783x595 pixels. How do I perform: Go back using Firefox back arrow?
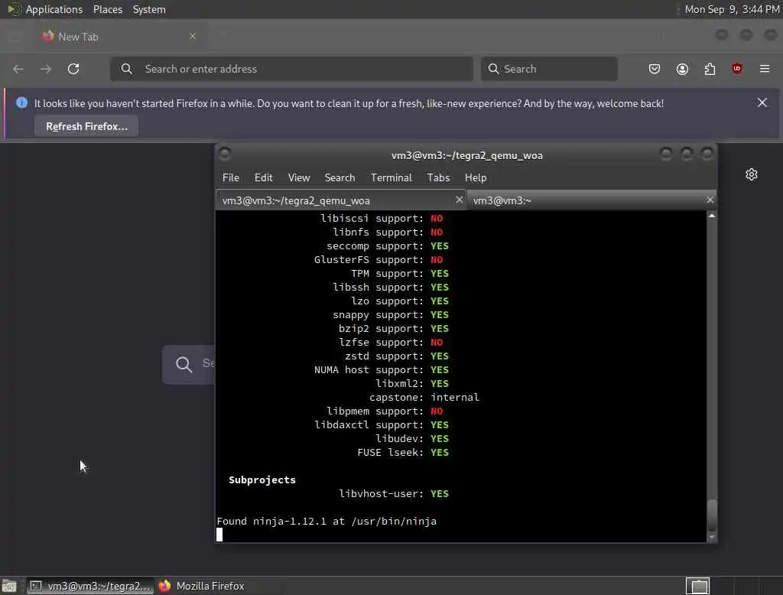click(x=18, y=69)
